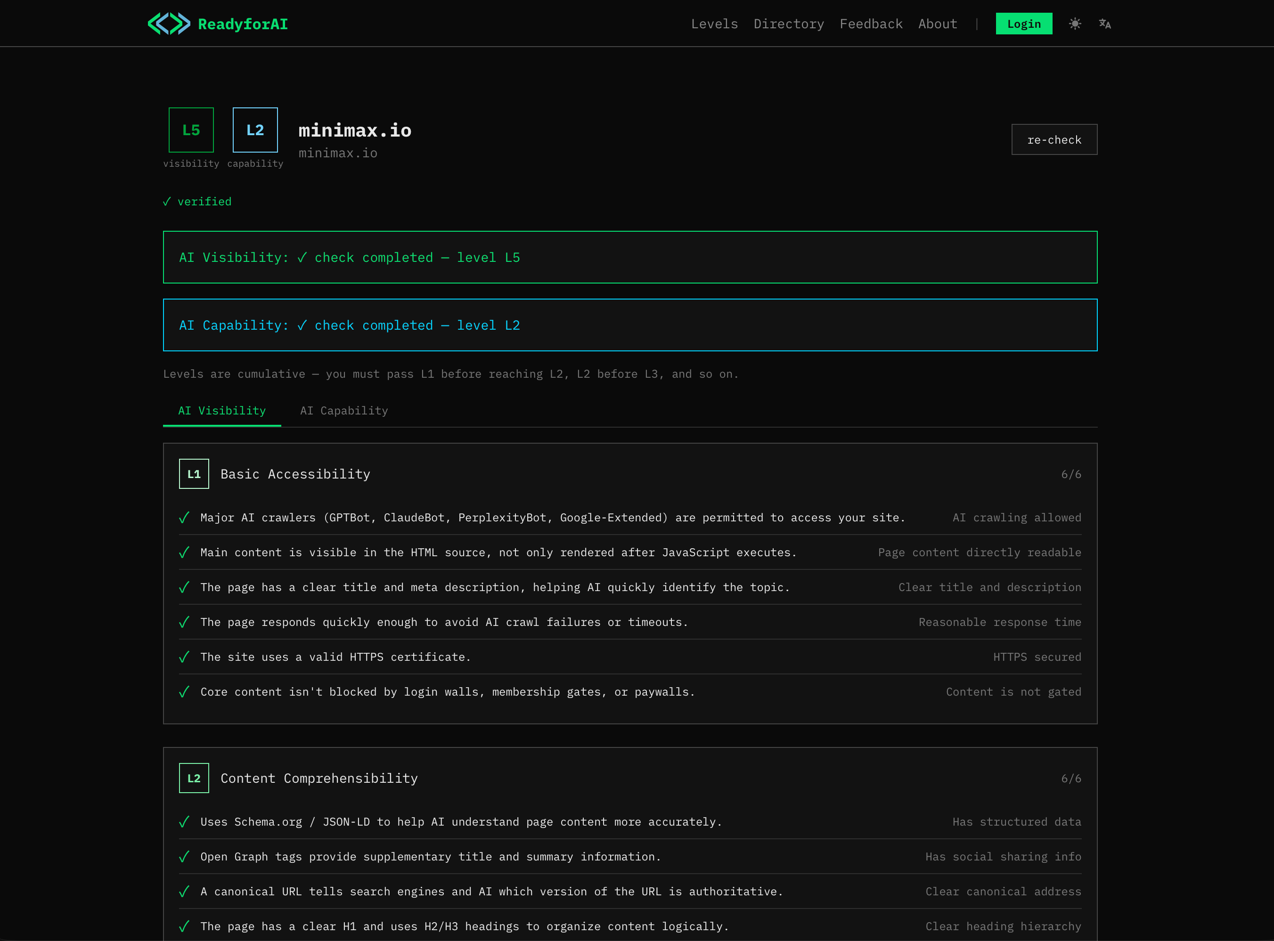Click the L2 capability badge

pos(255,130)
